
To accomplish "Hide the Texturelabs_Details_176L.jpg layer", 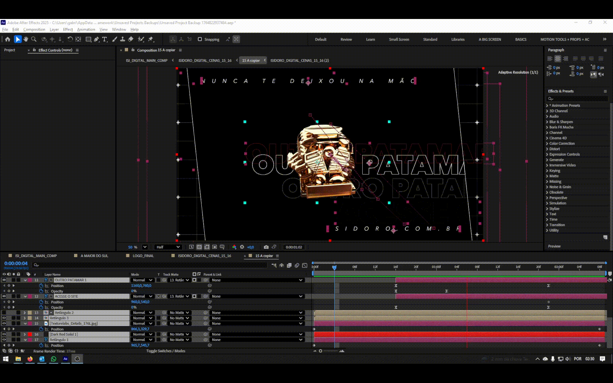I will point(4,324).
